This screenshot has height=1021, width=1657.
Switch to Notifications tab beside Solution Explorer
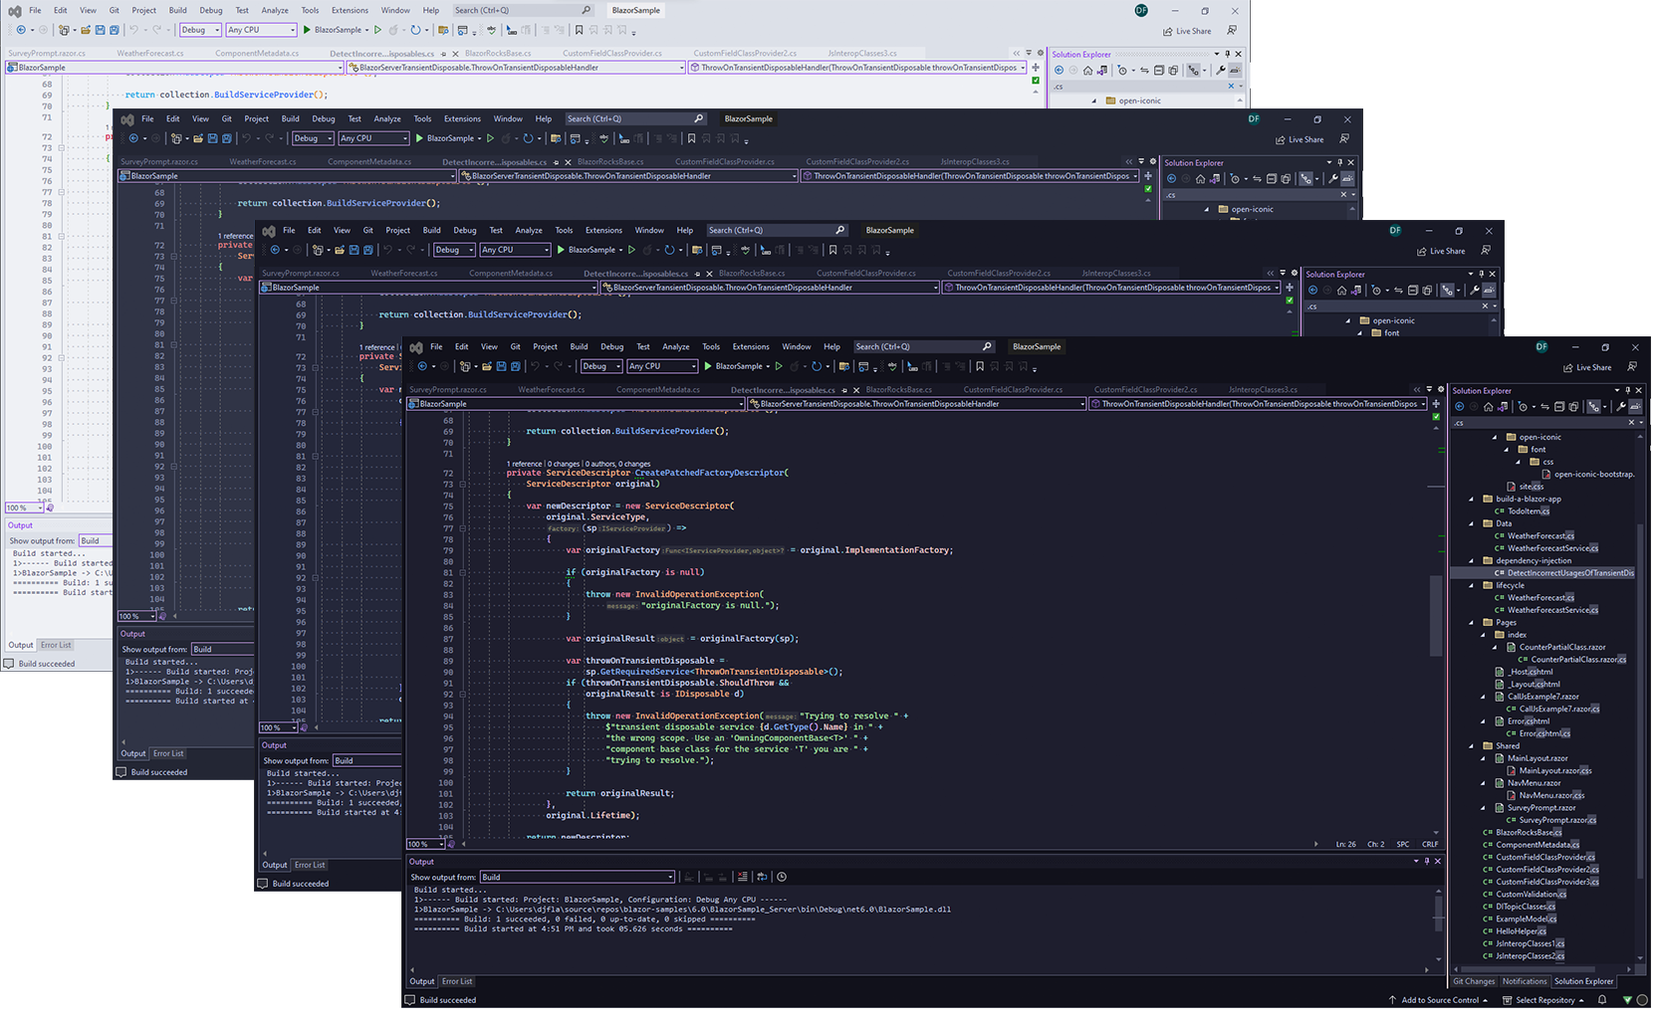[x=1525, y=981]
